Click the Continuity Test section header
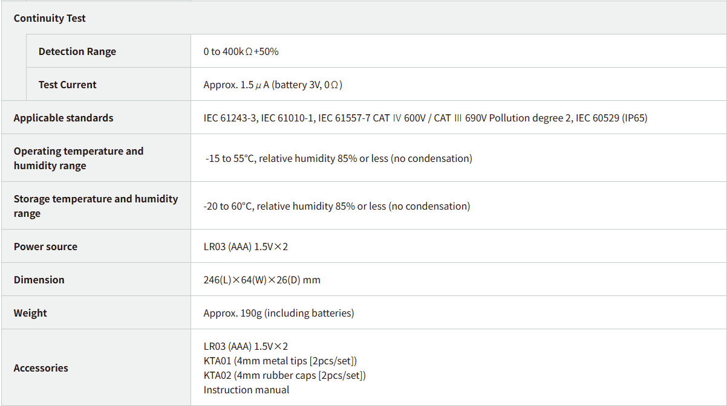Screen dimensions: 727x406 pos(50,18)
